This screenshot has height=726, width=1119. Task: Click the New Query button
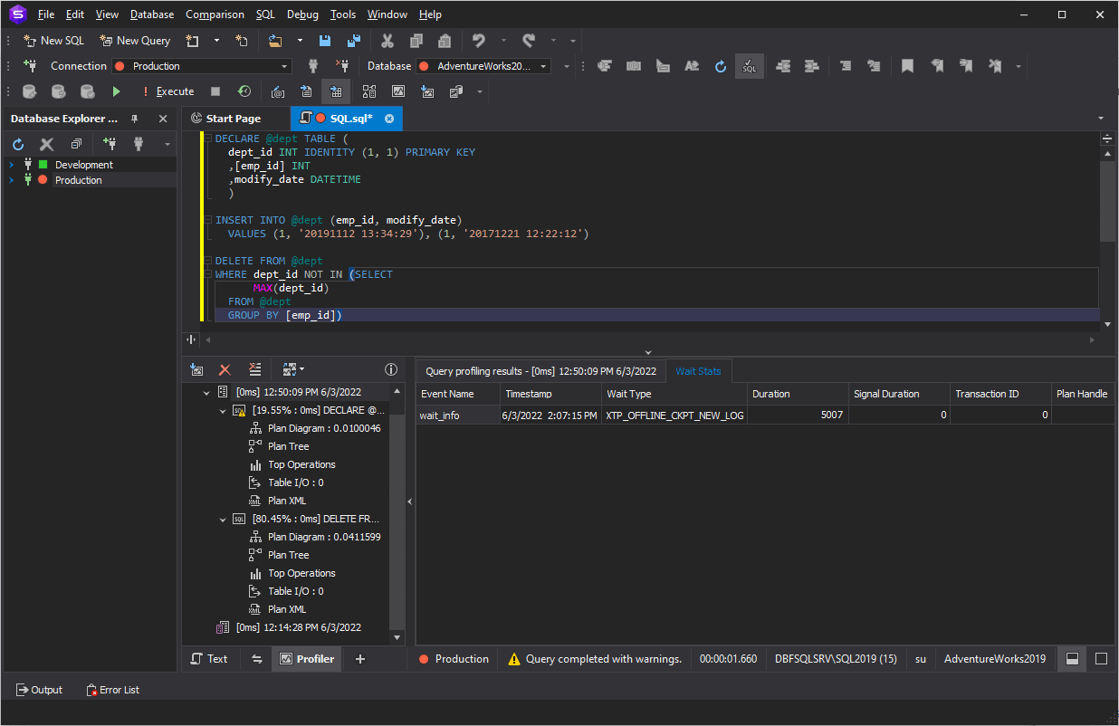134,40
